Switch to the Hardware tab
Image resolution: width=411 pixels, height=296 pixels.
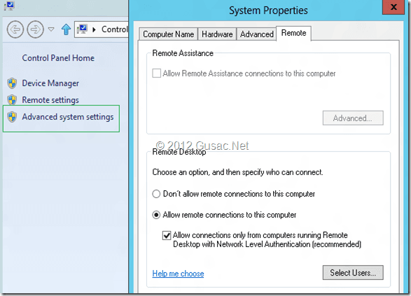(x=217, y=34)
